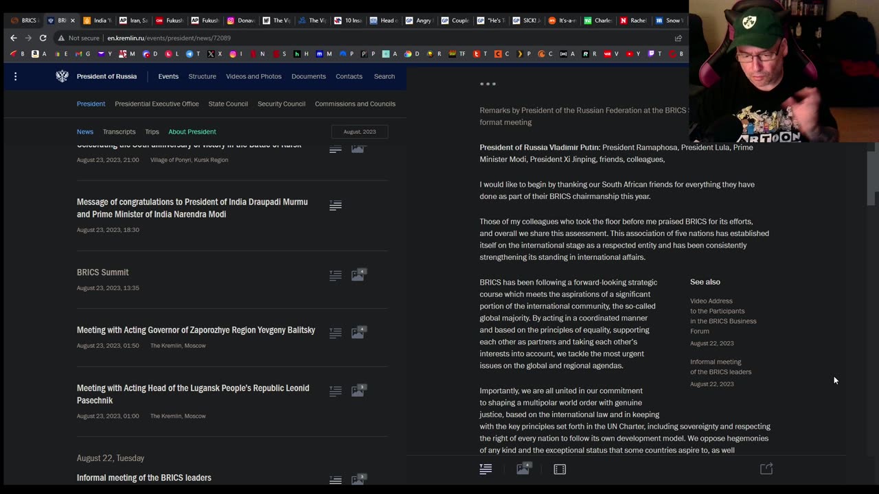The height and width of the screenshot is (494, 879).
Task: Go to Security Council section
Action: coord(281,104)
